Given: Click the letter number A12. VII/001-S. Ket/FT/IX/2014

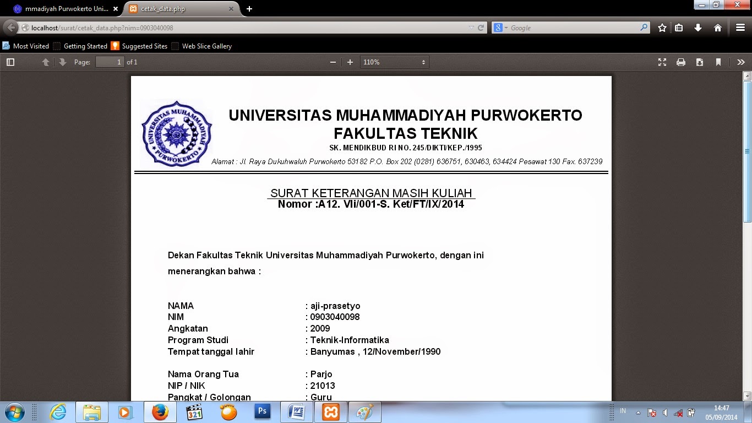Looking at the screenshot, I should (x=391, y=204).
